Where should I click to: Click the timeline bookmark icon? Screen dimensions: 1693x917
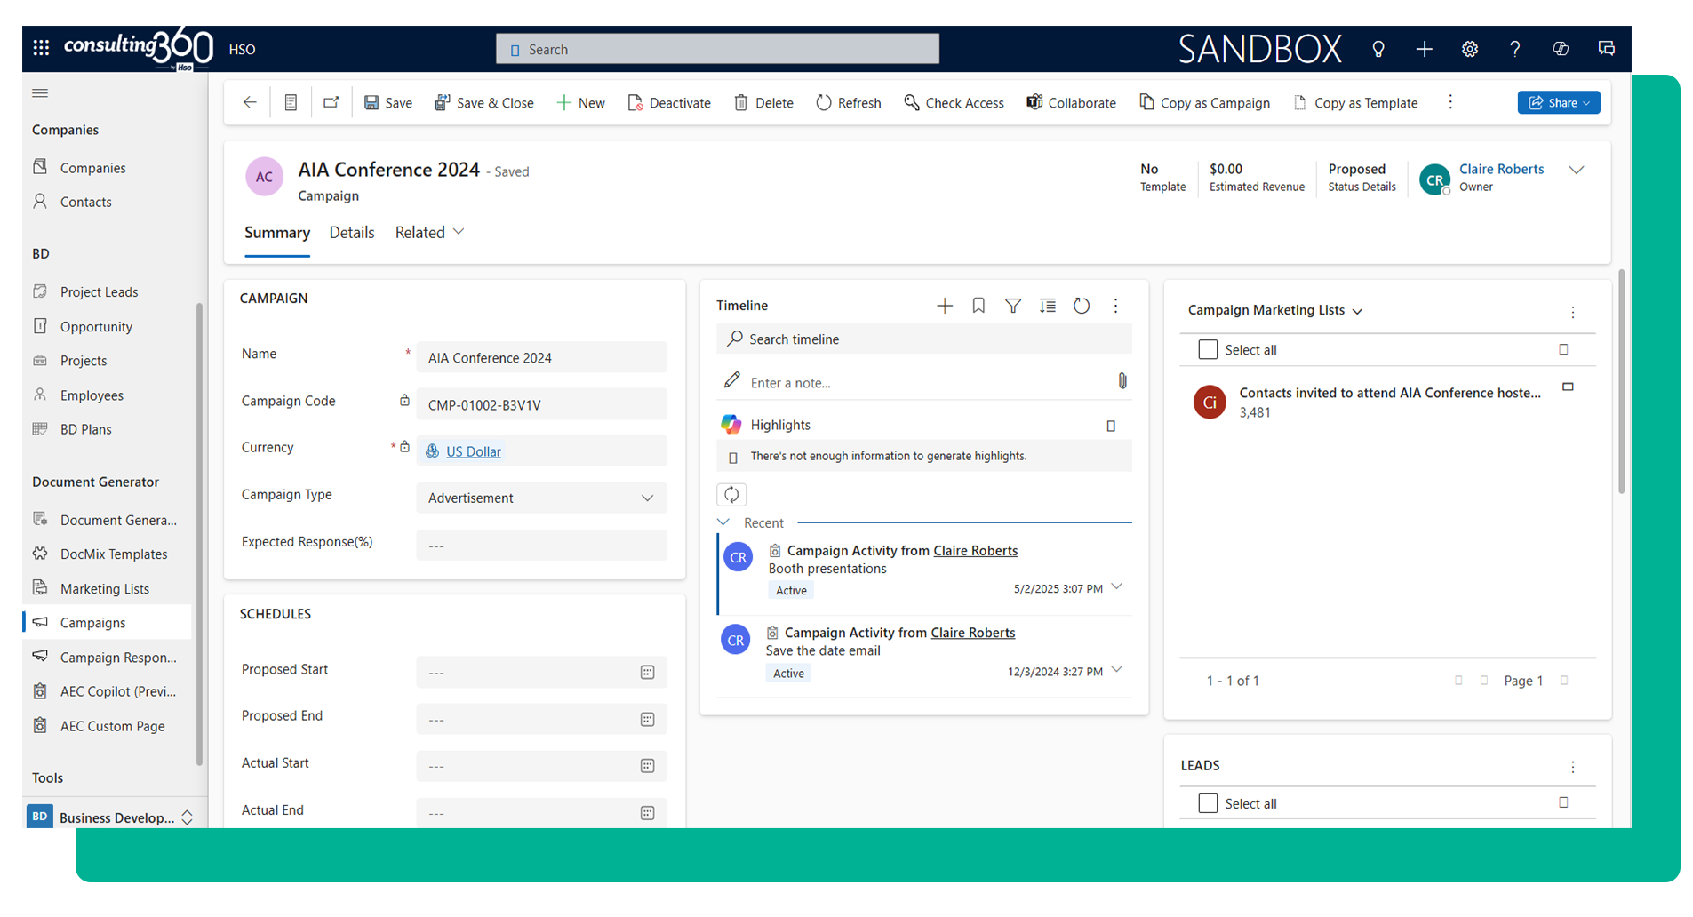click(x=978, y=306)
